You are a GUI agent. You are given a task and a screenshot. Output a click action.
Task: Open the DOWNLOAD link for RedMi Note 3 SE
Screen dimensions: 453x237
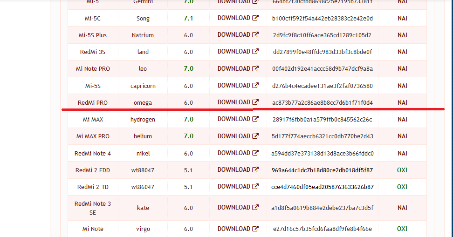point(238,208)
